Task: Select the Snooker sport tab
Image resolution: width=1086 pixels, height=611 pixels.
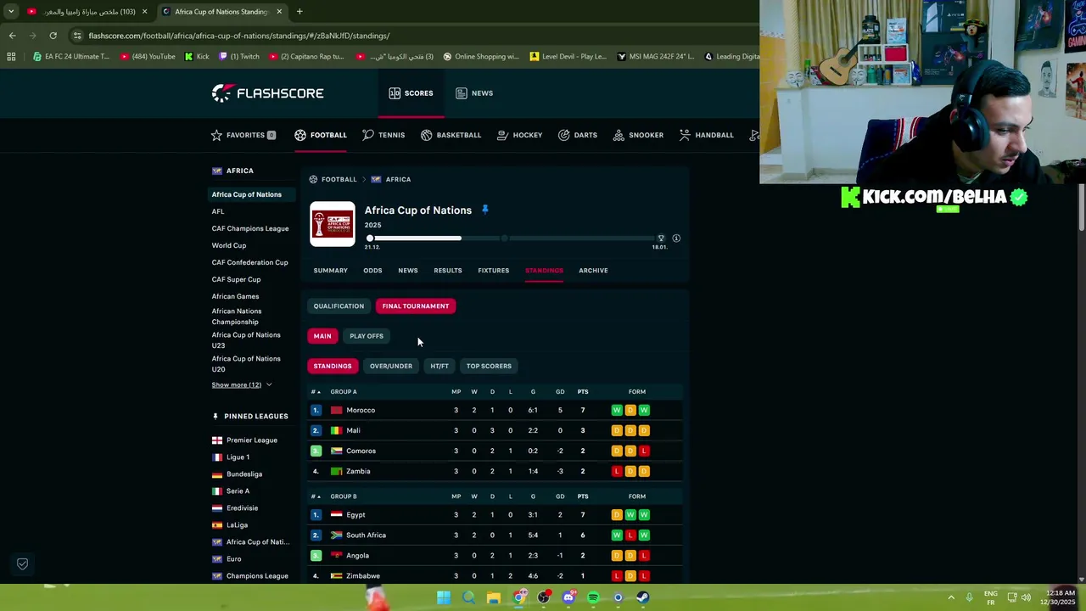Action: point(638,135)
